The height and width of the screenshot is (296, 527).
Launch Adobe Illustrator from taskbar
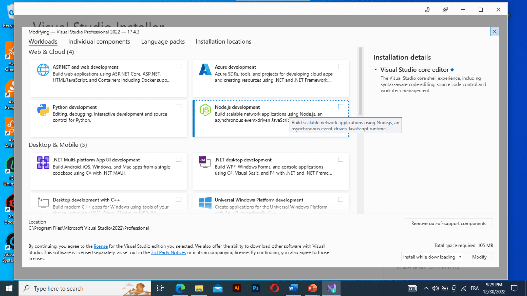[237, 288]
